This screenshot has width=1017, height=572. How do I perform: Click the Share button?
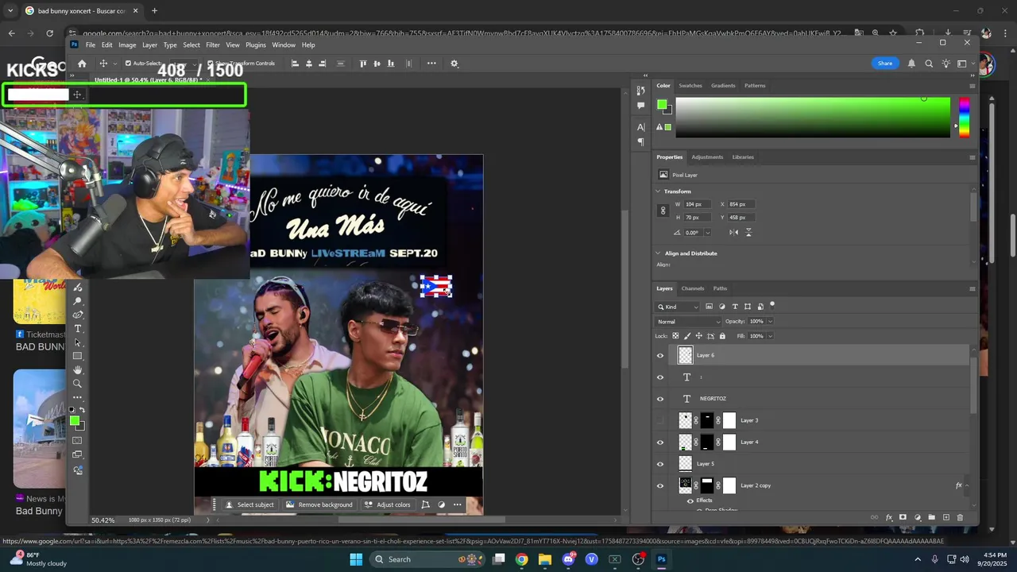click(x=885, y=64)
